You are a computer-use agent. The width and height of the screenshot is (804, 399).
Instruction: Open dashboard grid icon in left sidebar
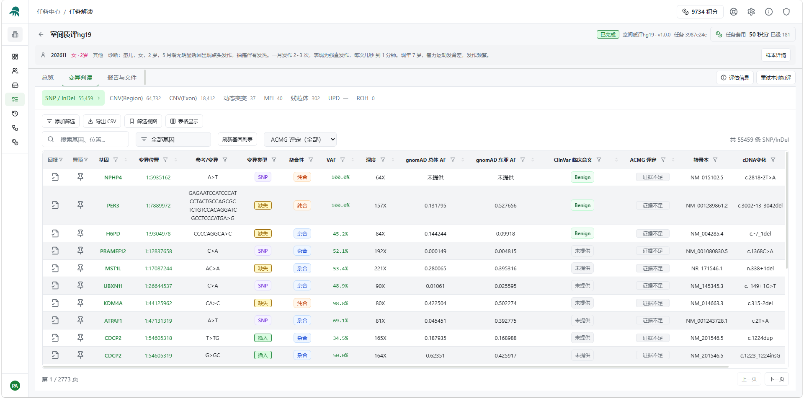click(x=15, y=57)
